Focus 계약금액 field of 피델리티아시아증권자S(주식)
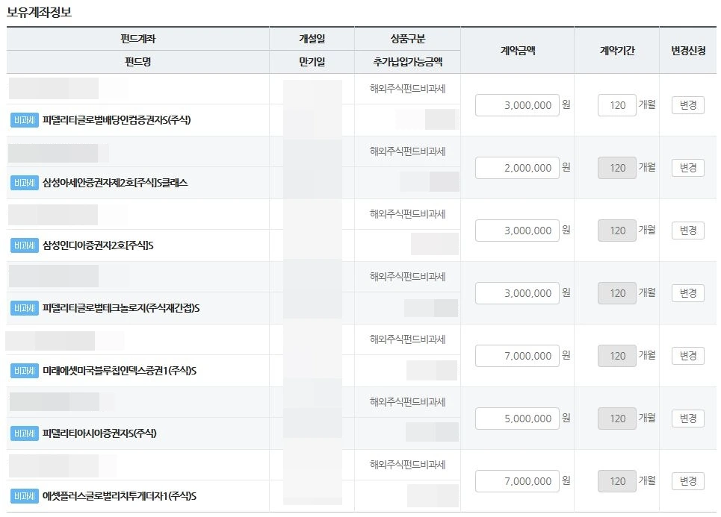The width and height of the screenshot is (721, 517). (x=517, y=419)
